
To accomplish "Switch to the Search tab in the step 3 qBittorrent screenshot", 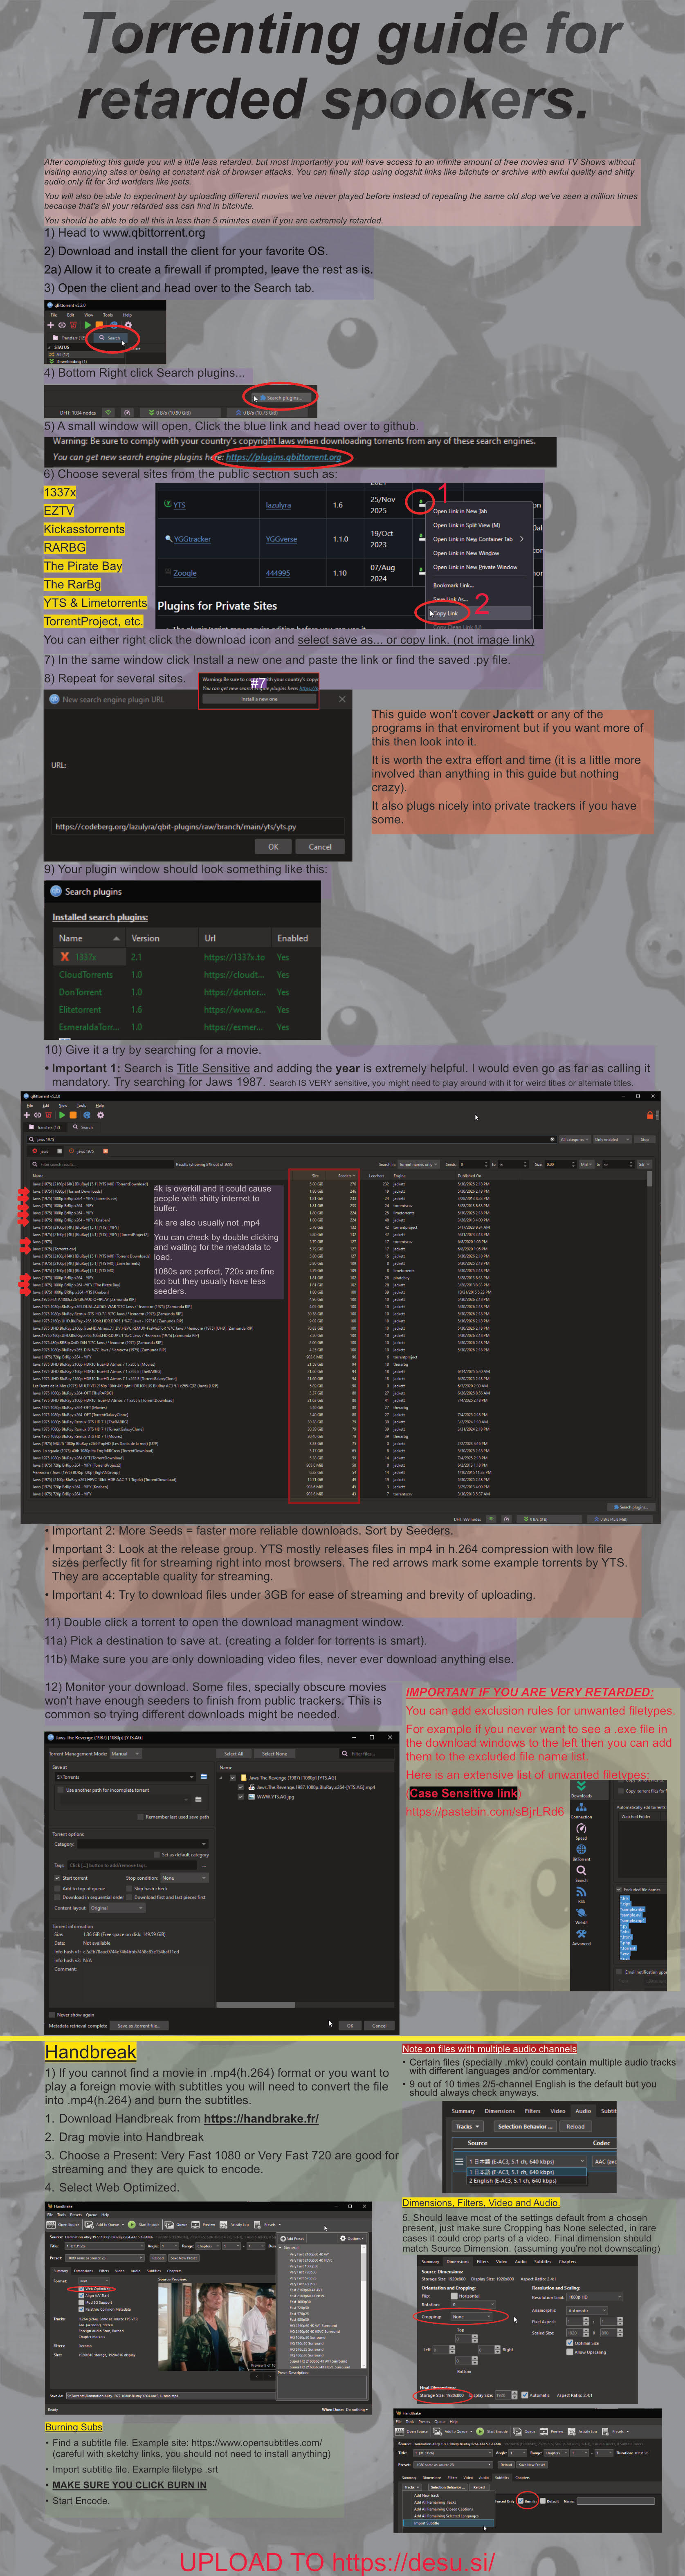I will tap(111, 338).
